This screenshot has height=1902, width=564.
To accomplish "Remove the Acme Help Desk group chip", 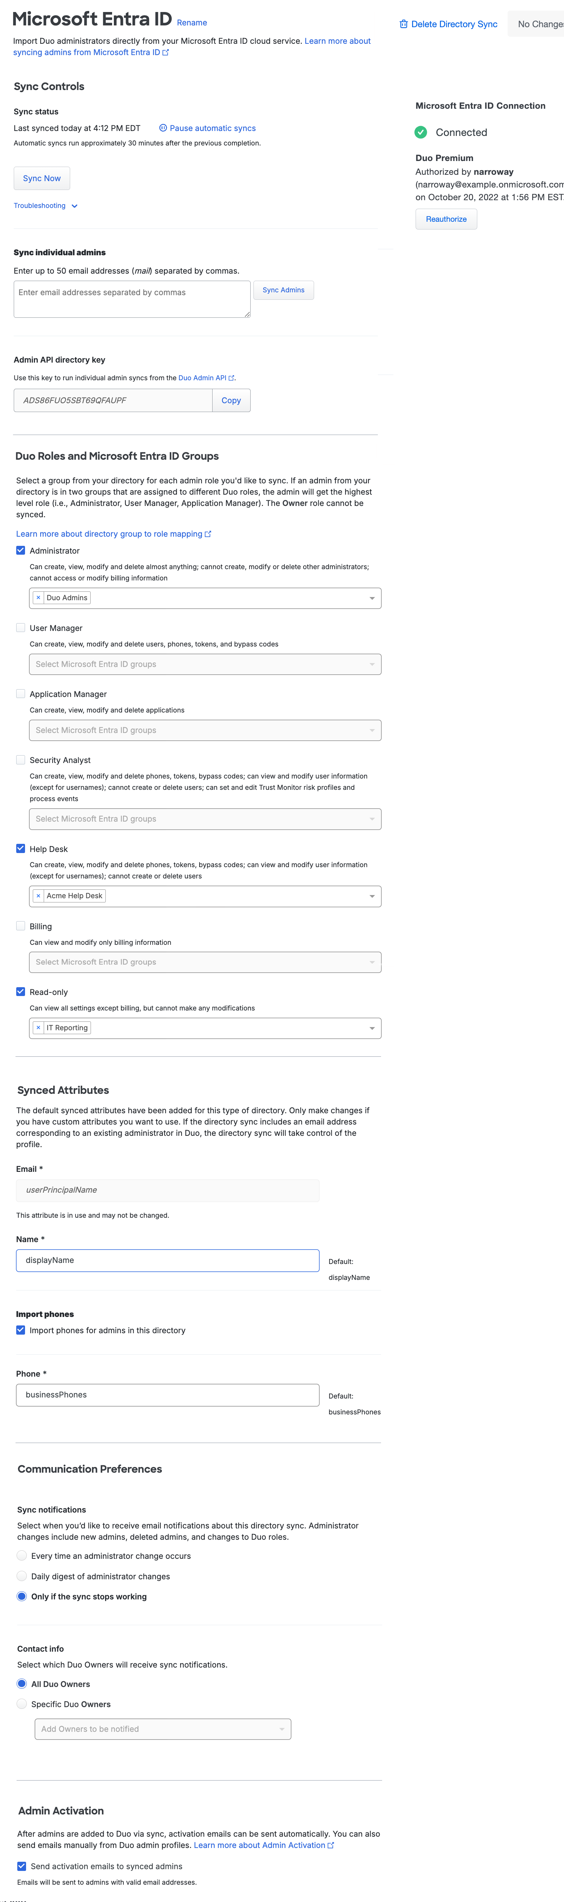I will [x=38, y=896].
